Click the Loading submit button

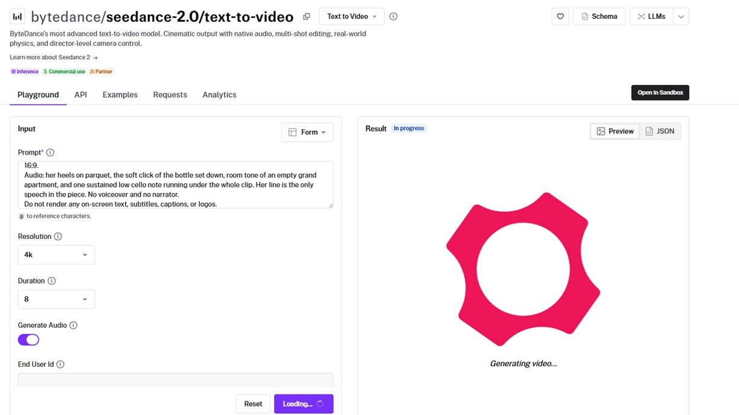point(304,404)
